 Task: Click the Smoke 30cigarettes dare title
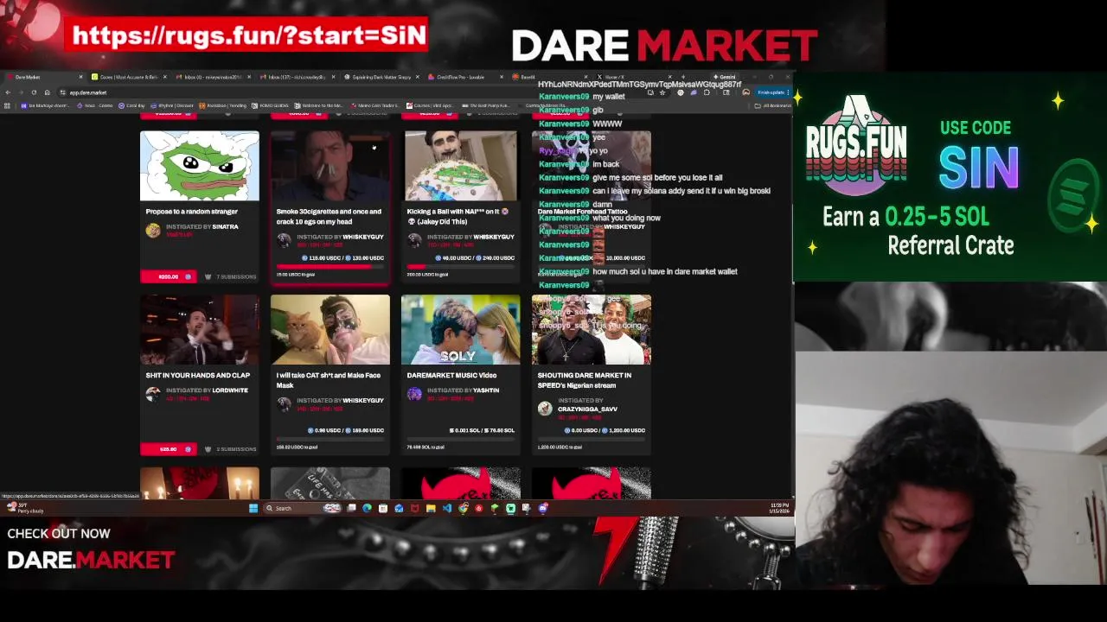329,217
